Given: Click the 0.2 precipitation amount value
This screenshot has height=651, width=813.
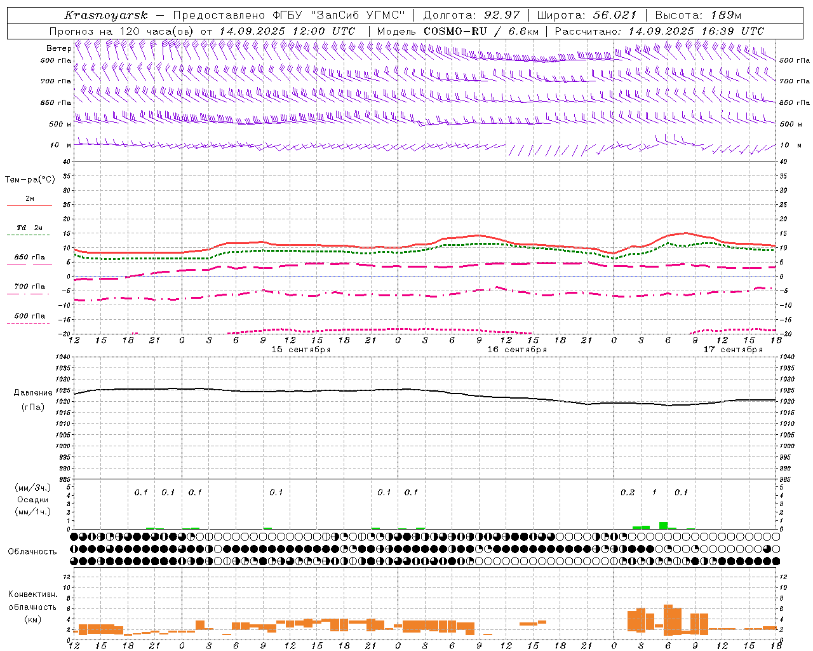Looking at the screenshot, I should coord(627,493).
